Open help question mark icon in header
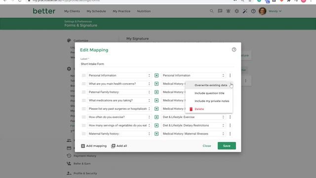The width and height of the screenshot is (316, 178). point(253,11)
